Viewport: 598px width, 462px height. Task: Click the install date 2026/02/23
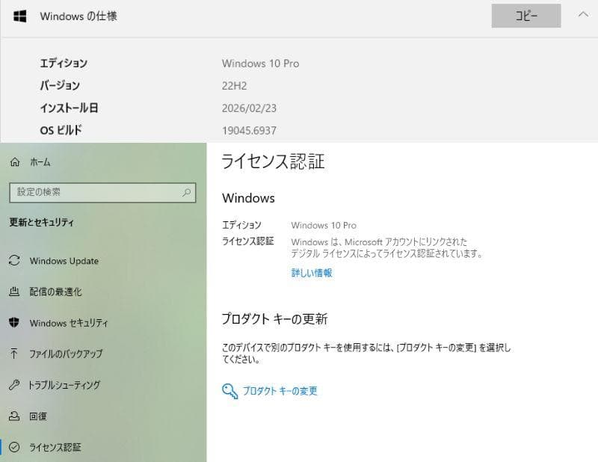click(x=249, y=108)
